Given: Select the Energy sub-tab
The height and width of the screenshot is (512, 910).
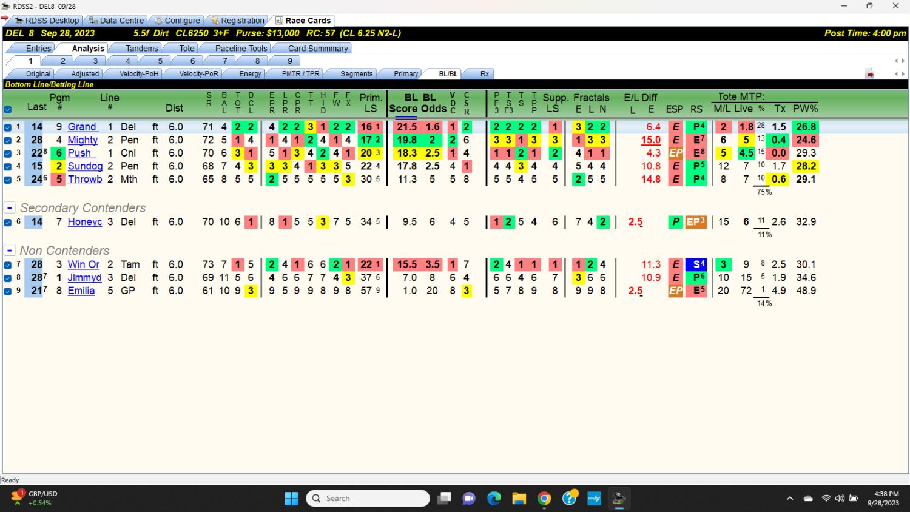Looking at the screenshot, I should pos(250,74).
